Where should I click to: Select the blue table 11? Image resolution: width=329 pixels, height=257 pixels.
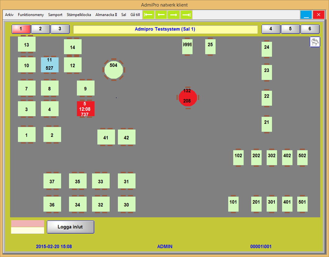50,64
